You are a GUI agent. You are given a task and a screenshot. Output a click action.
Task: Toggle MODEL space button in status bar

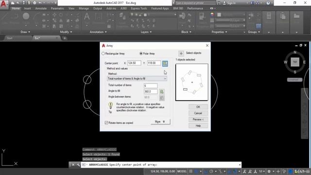(x=182, y=171)
